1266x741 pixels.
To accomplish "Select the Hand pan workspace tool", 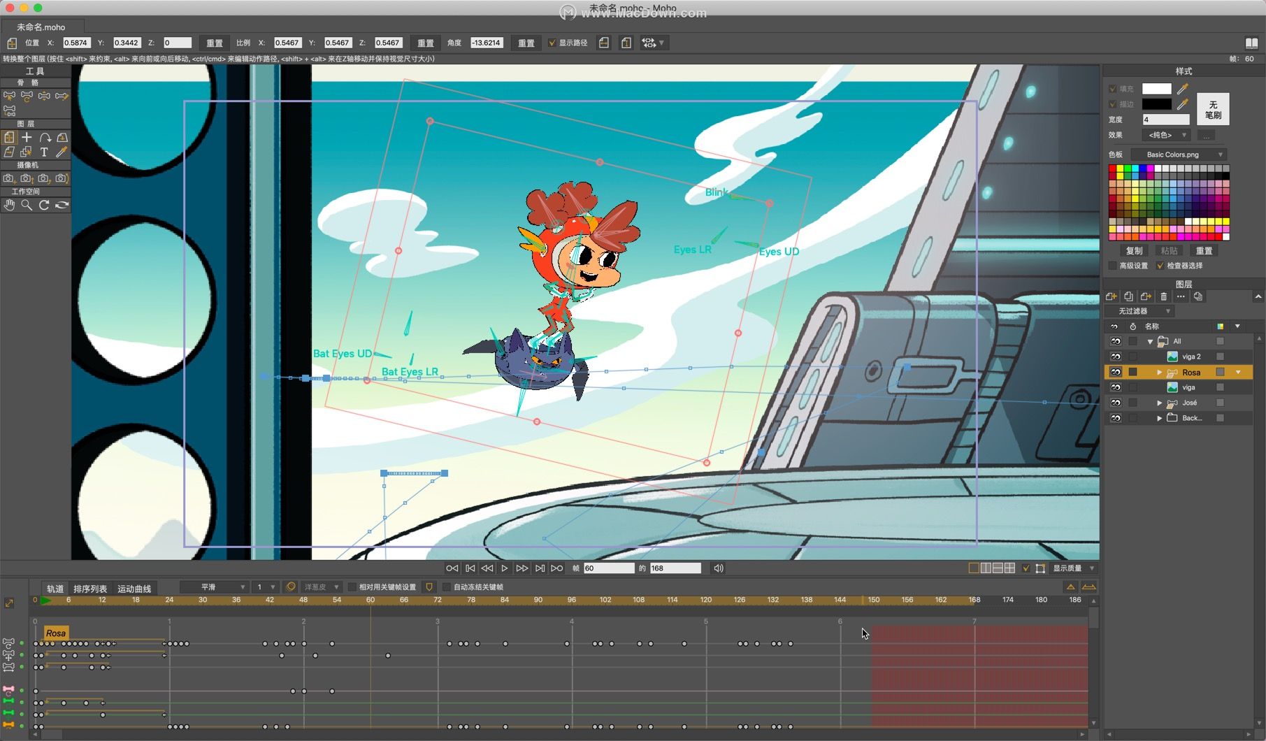I will pyautogui.click(x=9, y=205).
